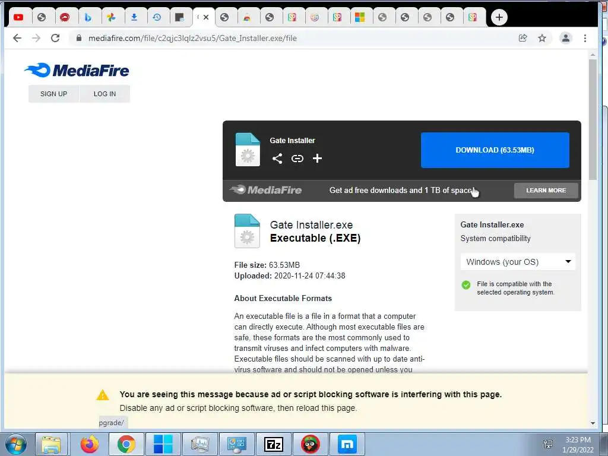Open the Chrome profile avatar
608x456 pixels.
coord(566,38)
